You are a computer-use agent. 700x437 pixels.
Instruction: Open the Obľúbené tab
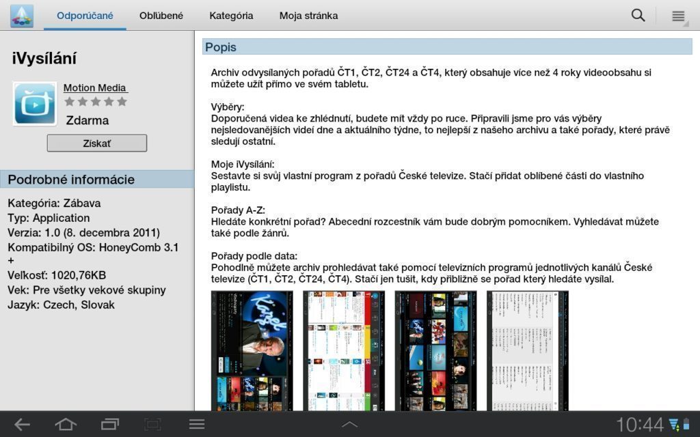coord(161,16)
